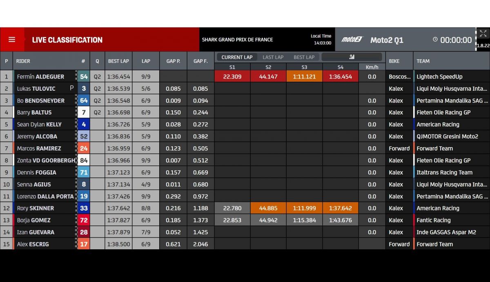Click the Best Lap column header

coord(118,61)
